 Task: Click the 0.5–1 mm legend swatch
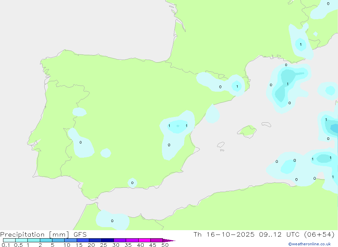point(21,240)
